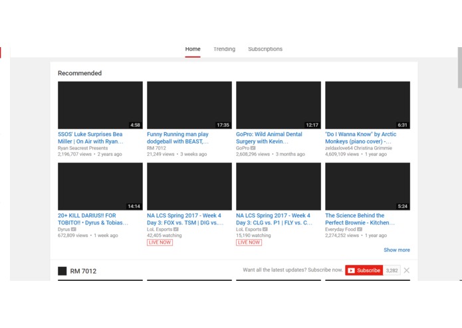Click the '2,196,707 views' text
The width and height of the screenshot is (462, 328).
tap(74, 154)
